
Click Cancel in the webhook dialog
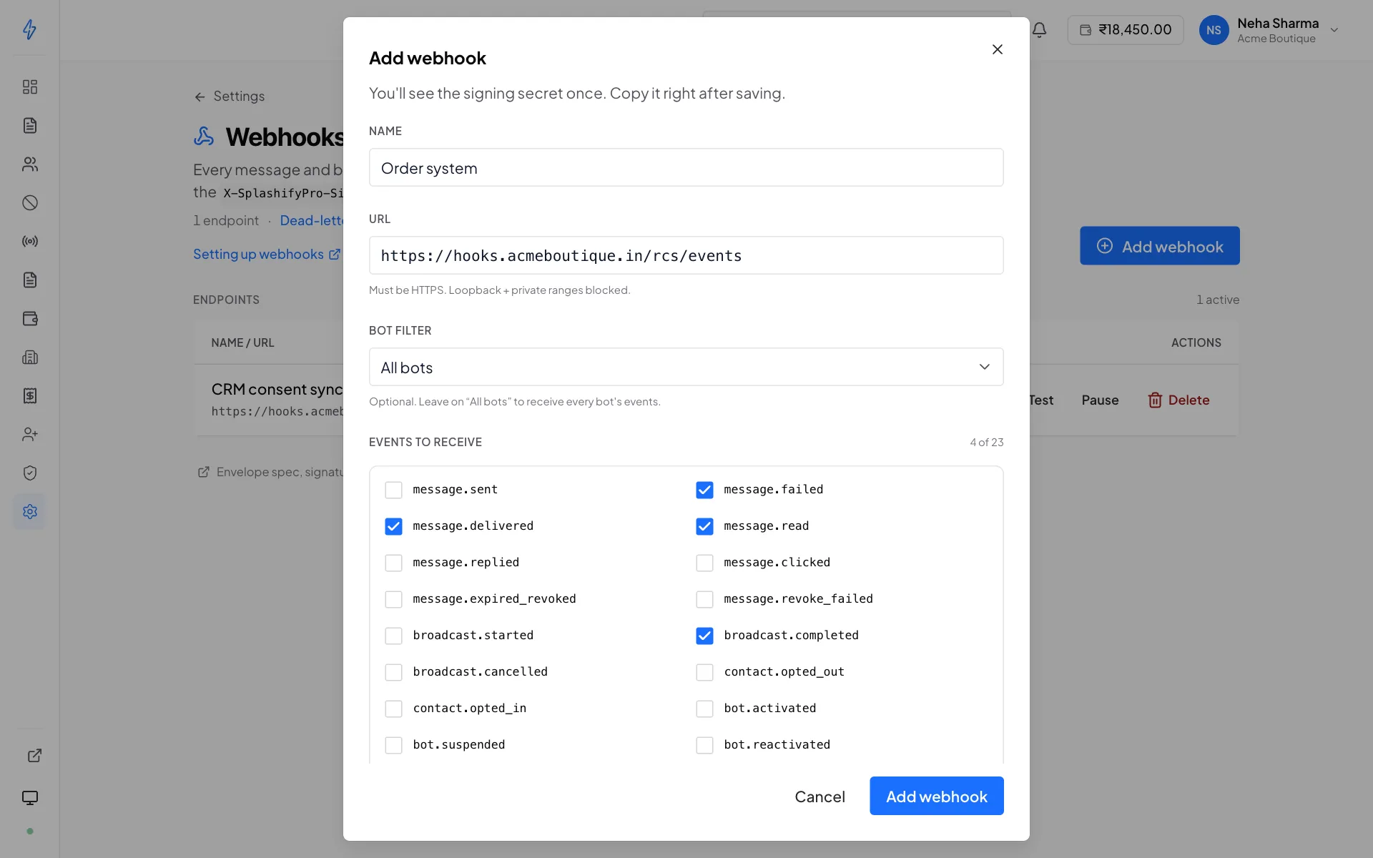coord(820,796)
